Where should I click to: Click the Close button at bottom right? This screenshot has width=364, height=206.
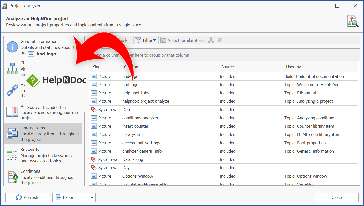pos(337,197)
